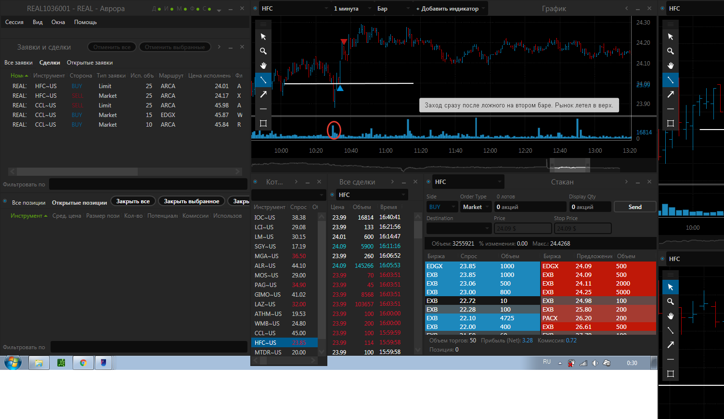Select the magnifier zoom tool in chart toolbar
Image resolution: width=724 pixels, height=419 pixels.
click(x=263, y=51)
